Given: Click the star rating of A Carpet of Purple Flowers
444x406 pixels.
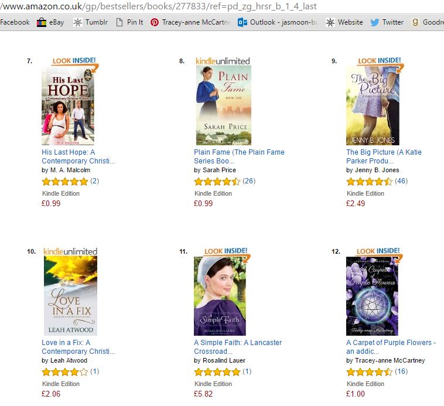Looking at the screenshot, I should coord(370,372).
